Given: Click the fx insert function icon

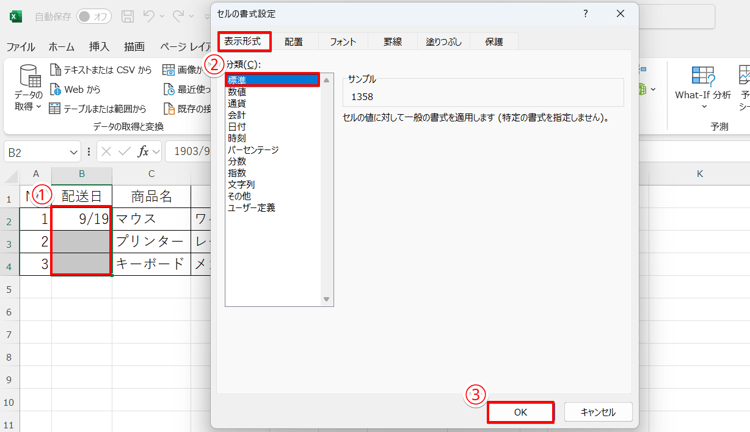Looking at the screenshot, I should pos(144,152).
